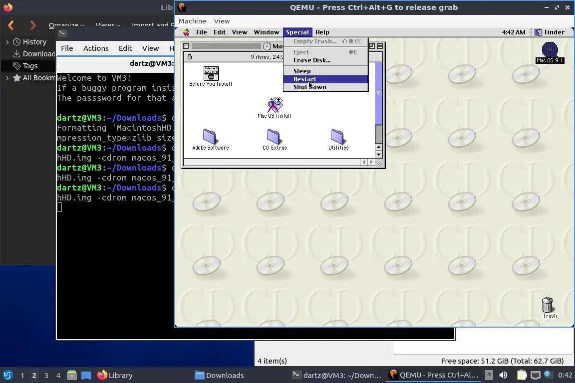The width and height of the screenshot is (575, 383).
Task: Open the QEMU Machine menu
Action: [x=192, y=21]
